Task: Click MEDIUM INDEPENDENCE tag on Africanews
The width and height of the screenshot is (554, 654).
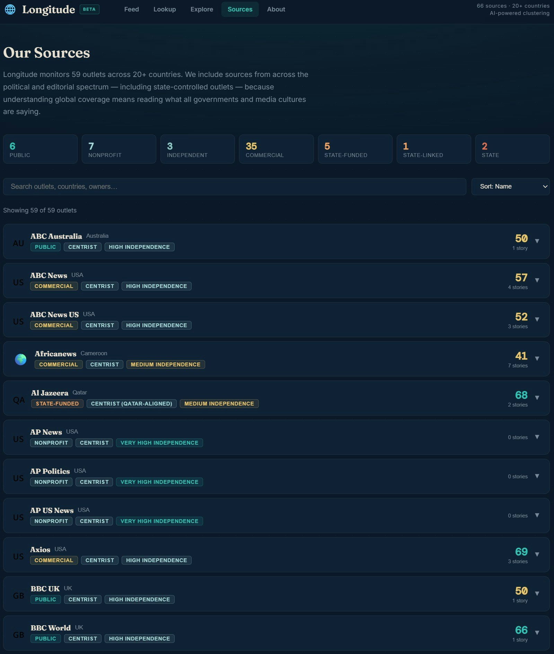Action: [x=166, y=364]
